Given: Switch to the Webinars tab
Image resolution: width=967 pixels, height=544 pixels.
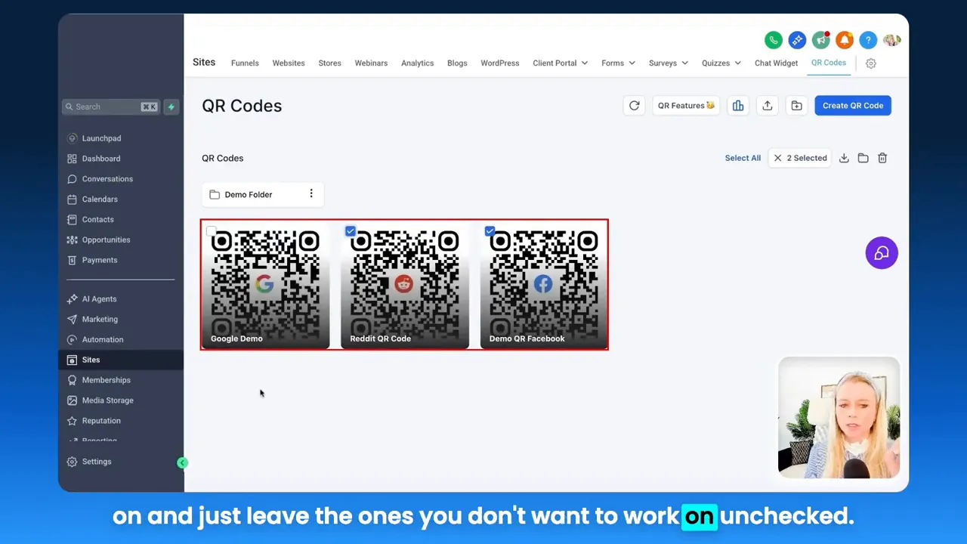Looking at the screenshot, I should [x=371, y=63].
